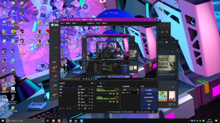Open source properties gear in the sources toolbar

coord(85,108)
